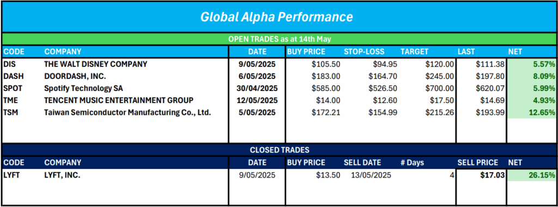The height and width of the screenshot is (207, 558).
Task: Select Taiwan Semiconductor last price $193.99
Action: click(490, 112)
